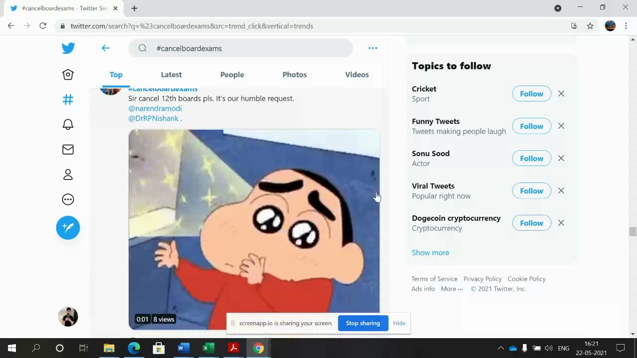Screen dimensions: 637x358
Task: Open Adobe Acrobat from taskbar
Action: click(x=233, y=348)
